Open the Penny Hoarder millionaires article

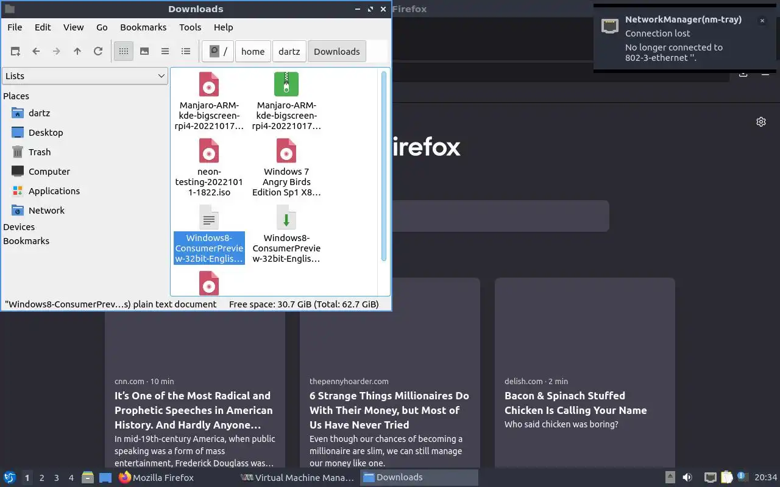[390, 373]
